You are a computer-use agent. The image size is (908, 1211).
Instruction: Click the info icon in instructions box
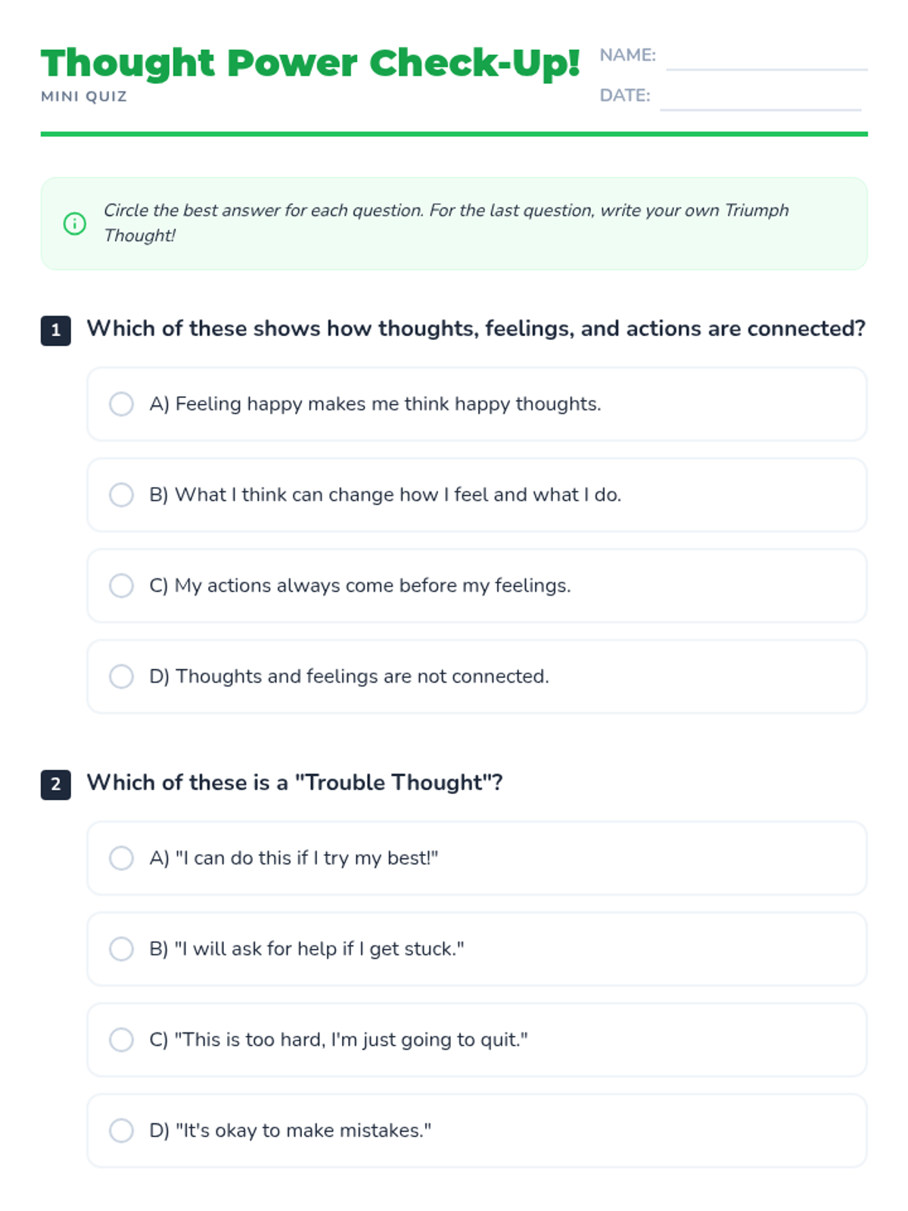tap(74, 223)
